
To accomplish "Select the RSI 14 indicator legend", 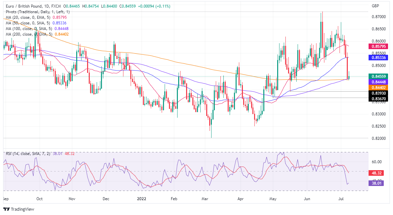I will point(40,154).
